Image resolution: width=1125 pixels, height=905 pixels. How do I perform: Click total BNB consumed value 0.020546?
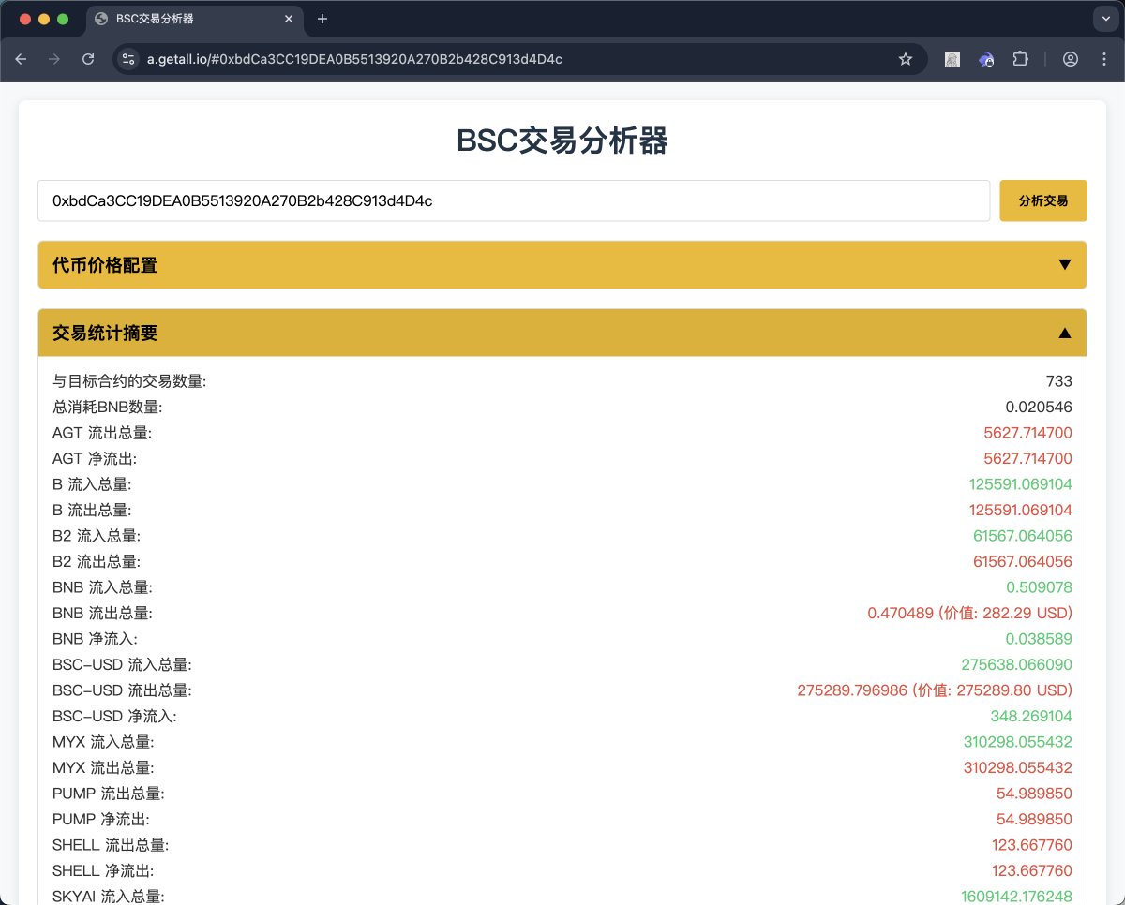[x=1039, y=408]
